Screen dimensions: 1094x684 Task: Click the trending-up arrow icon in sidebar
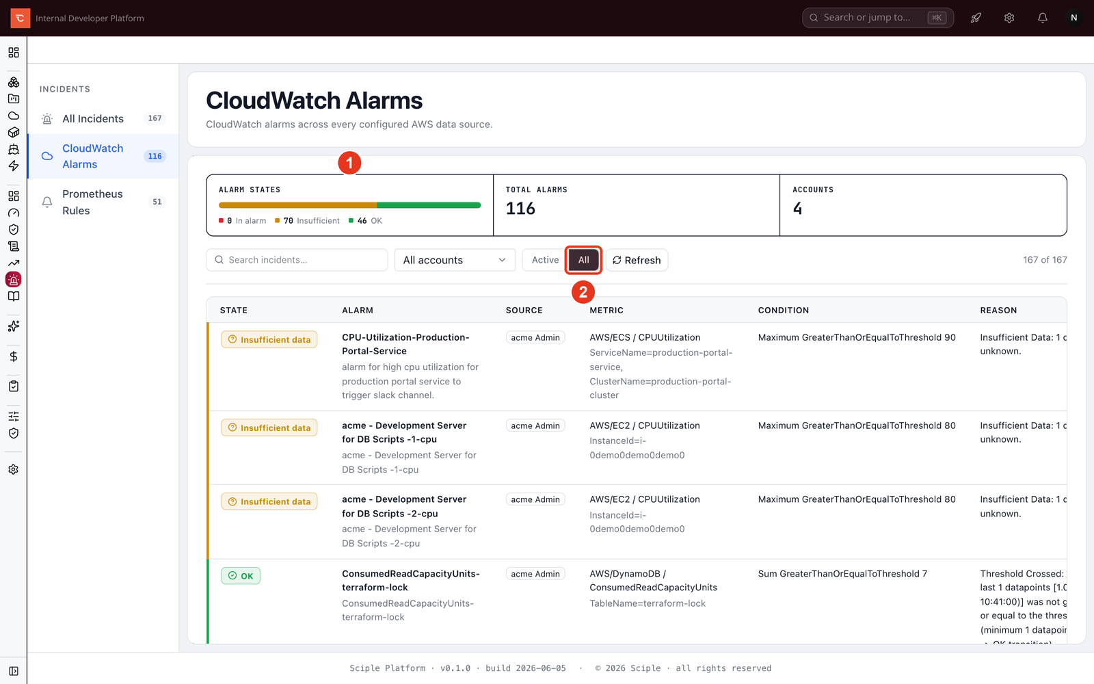(x=14, y=263)
